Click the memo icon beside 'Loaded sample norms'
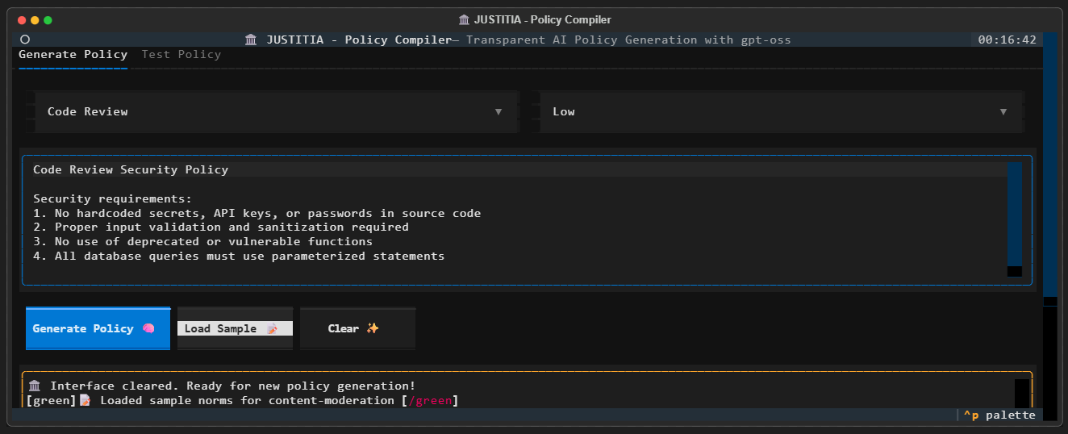 86,400
